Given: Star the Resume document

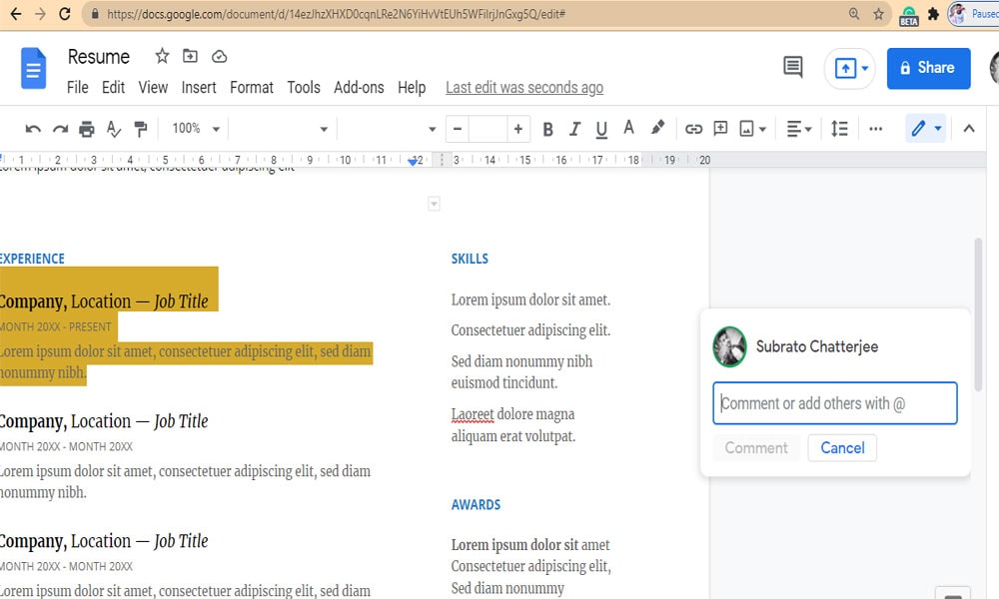Looking at the screenshot, I should pos(162,56).
